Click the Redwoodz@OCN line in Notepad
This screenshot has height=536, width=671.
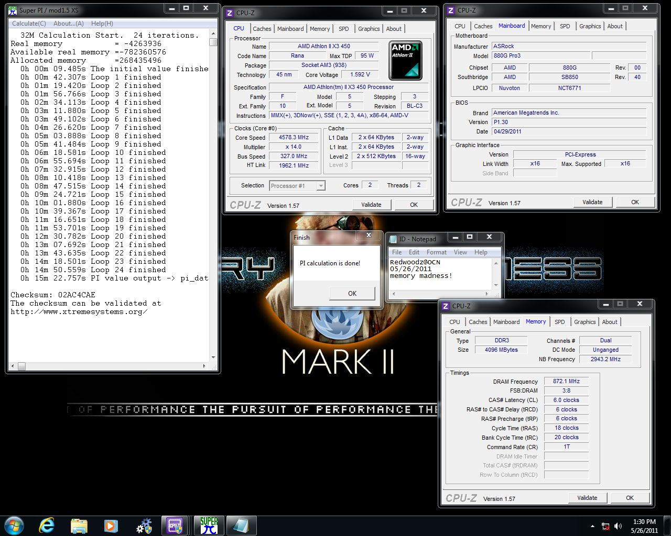[x=415, y=262]
